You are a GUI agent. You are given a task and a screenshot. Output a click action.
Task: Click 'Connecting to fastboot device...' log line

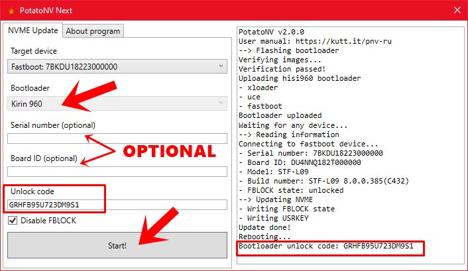point(308,144)
